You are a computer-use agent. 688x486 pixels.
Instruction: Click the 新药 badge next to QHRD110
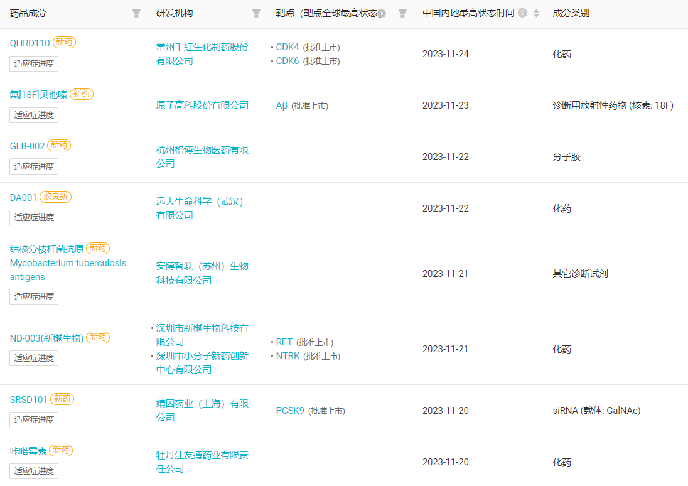(x=64, y=43)
